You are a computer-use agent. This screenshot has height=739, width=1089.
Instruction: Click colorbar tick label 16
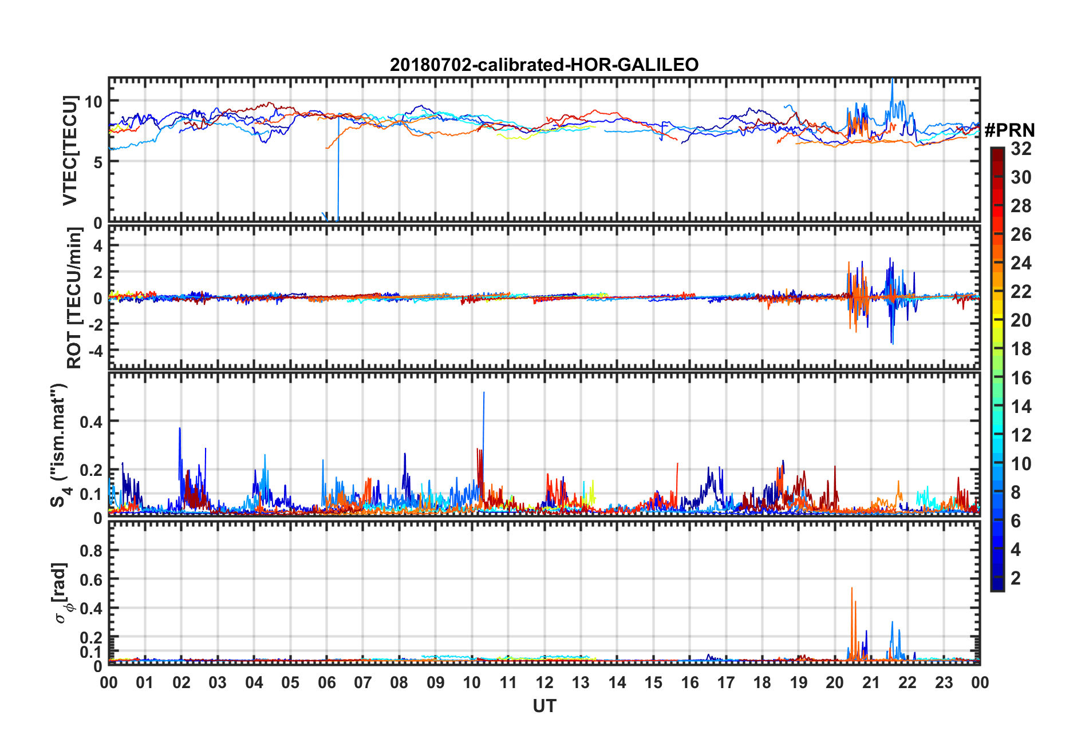click(x=1021, y=378)
